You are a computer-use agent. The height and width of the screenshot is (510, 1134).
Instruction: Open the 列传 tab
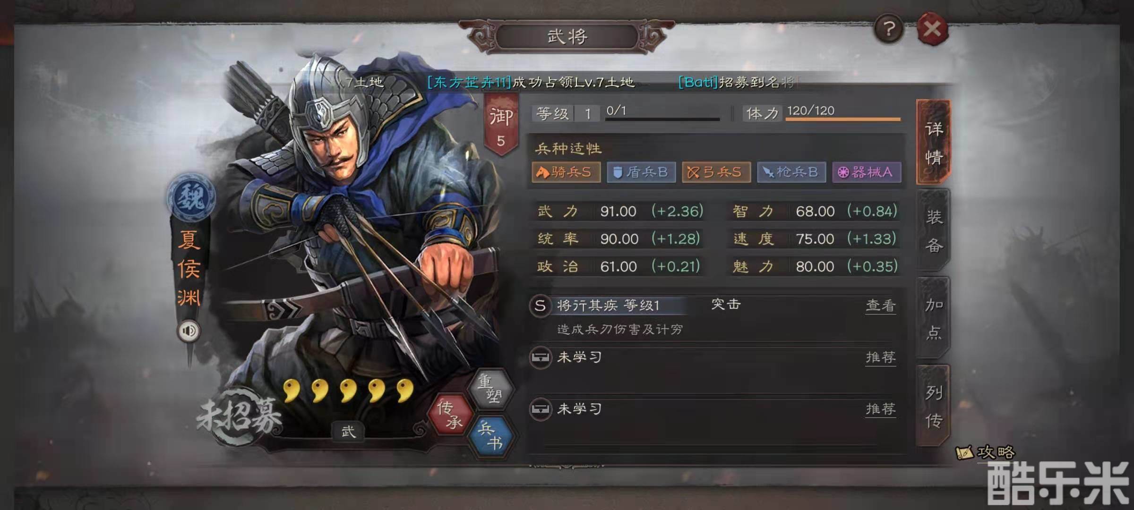(934, 406)
